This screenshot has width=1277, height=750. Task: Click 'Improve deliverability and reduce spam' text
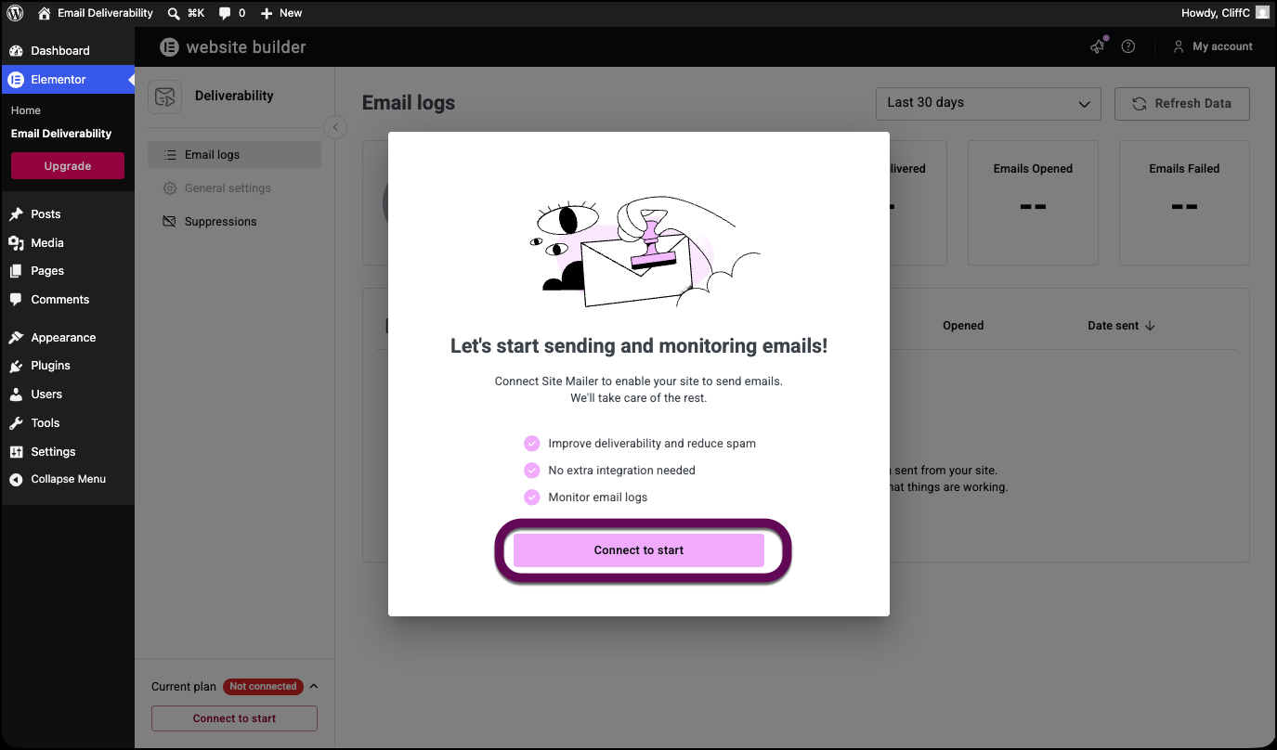click(652, 444)
